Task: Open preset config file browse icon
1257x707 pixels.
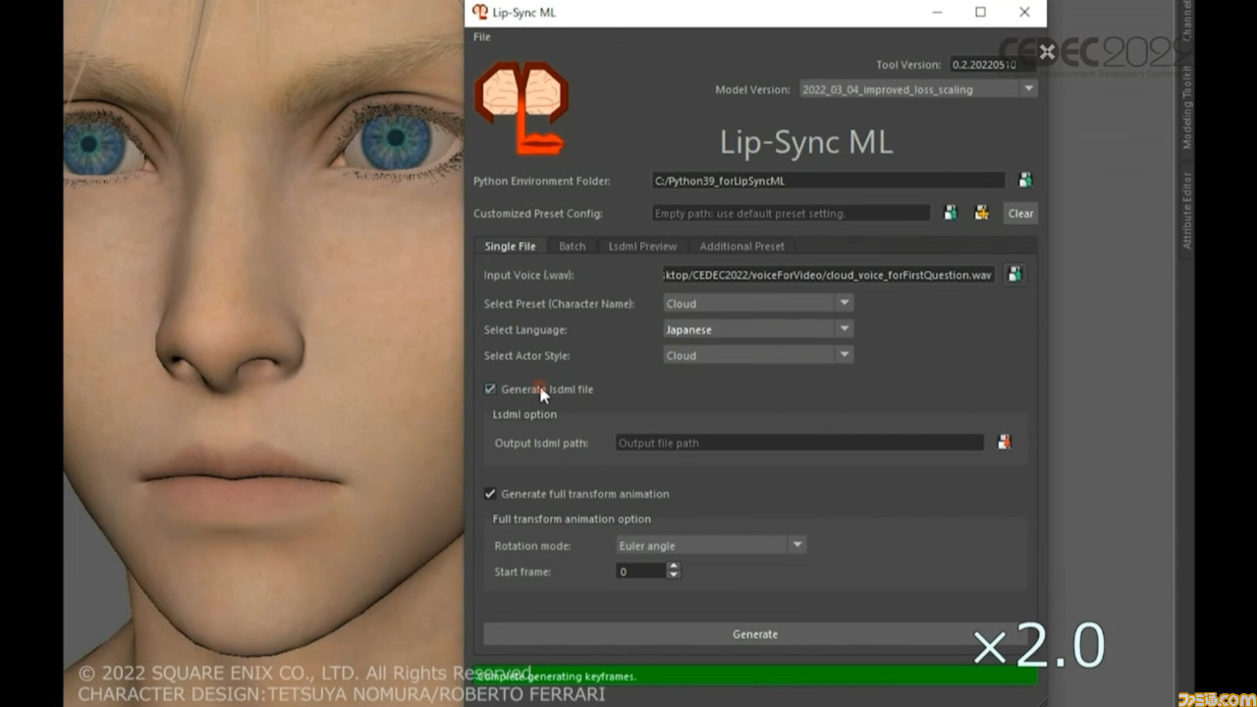Action: [950, 213]
